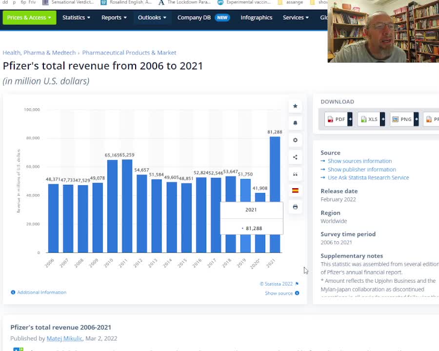The image size is (439, 351).
Task: Click the page title Pfizer's total revenue
Action: 102,66
